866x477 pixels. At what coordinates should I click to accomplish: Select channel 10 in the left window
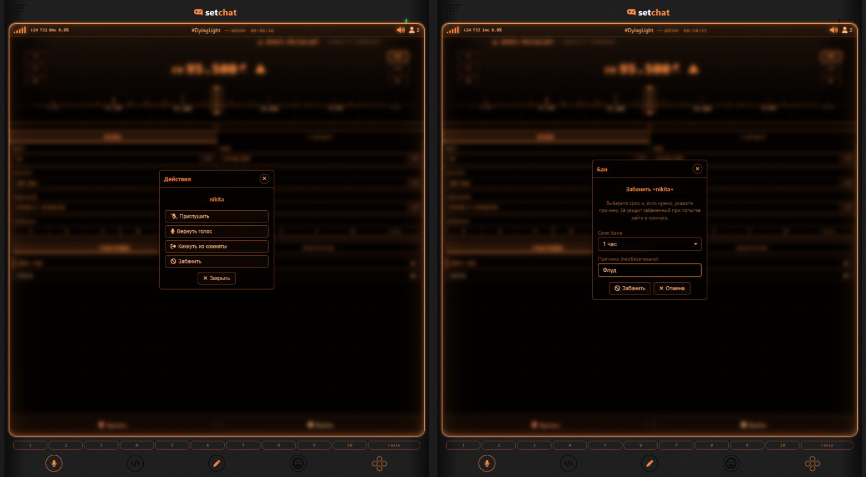(350, 445)
